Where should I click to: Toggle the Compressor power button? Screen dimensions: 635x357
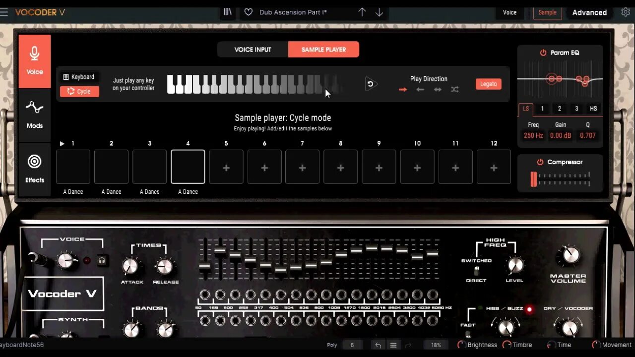click(x=540, y=162)
